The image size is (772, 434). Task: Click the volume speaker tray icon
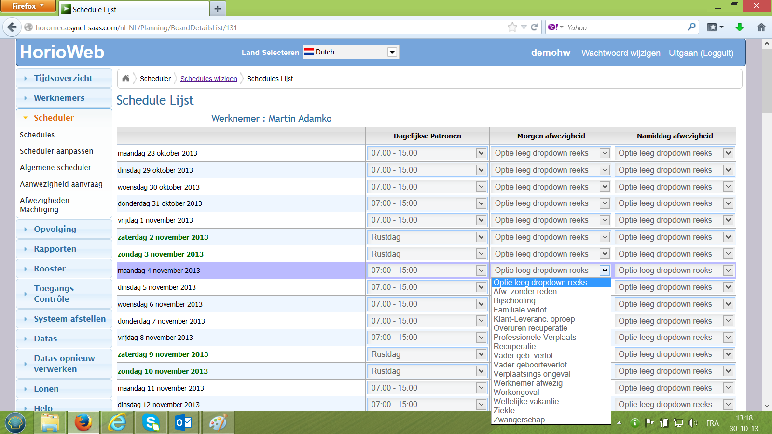click(x=693, y=423)
